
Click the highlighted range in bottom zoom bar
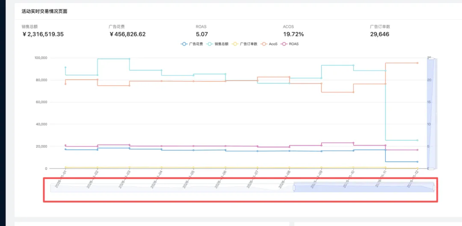[364, 188]
